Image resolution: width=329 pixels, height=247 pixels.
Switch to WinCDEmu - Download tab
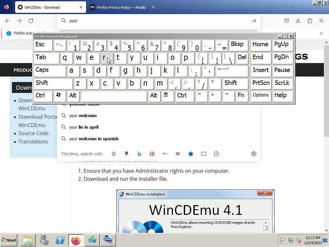click(x=50, y=7)
